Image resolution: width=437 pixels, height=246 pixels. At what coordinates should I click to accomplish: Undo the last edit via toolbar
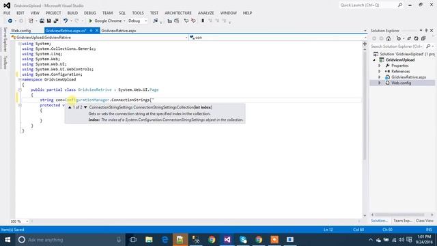point(66,21)
